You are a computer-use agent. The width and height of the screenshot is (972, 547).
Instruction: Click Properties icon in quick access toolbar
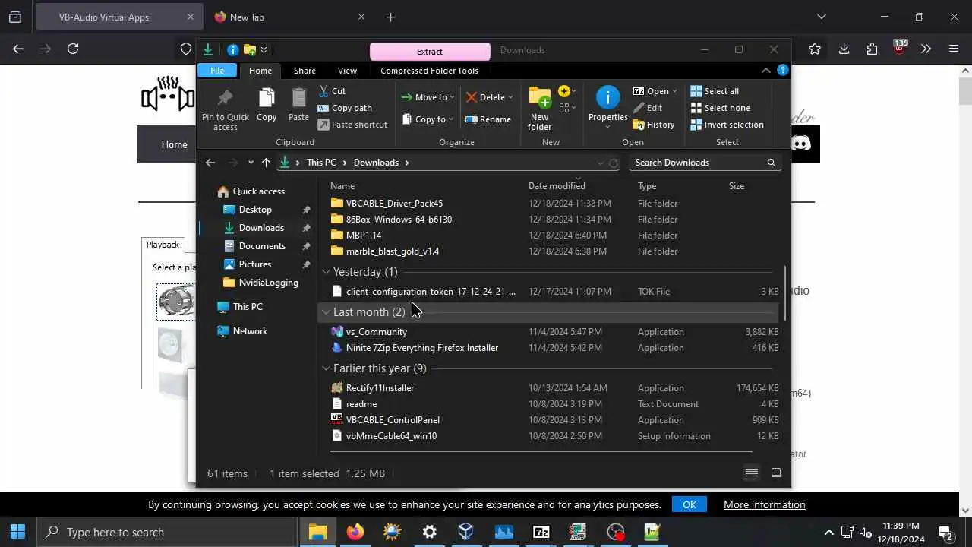232,50
